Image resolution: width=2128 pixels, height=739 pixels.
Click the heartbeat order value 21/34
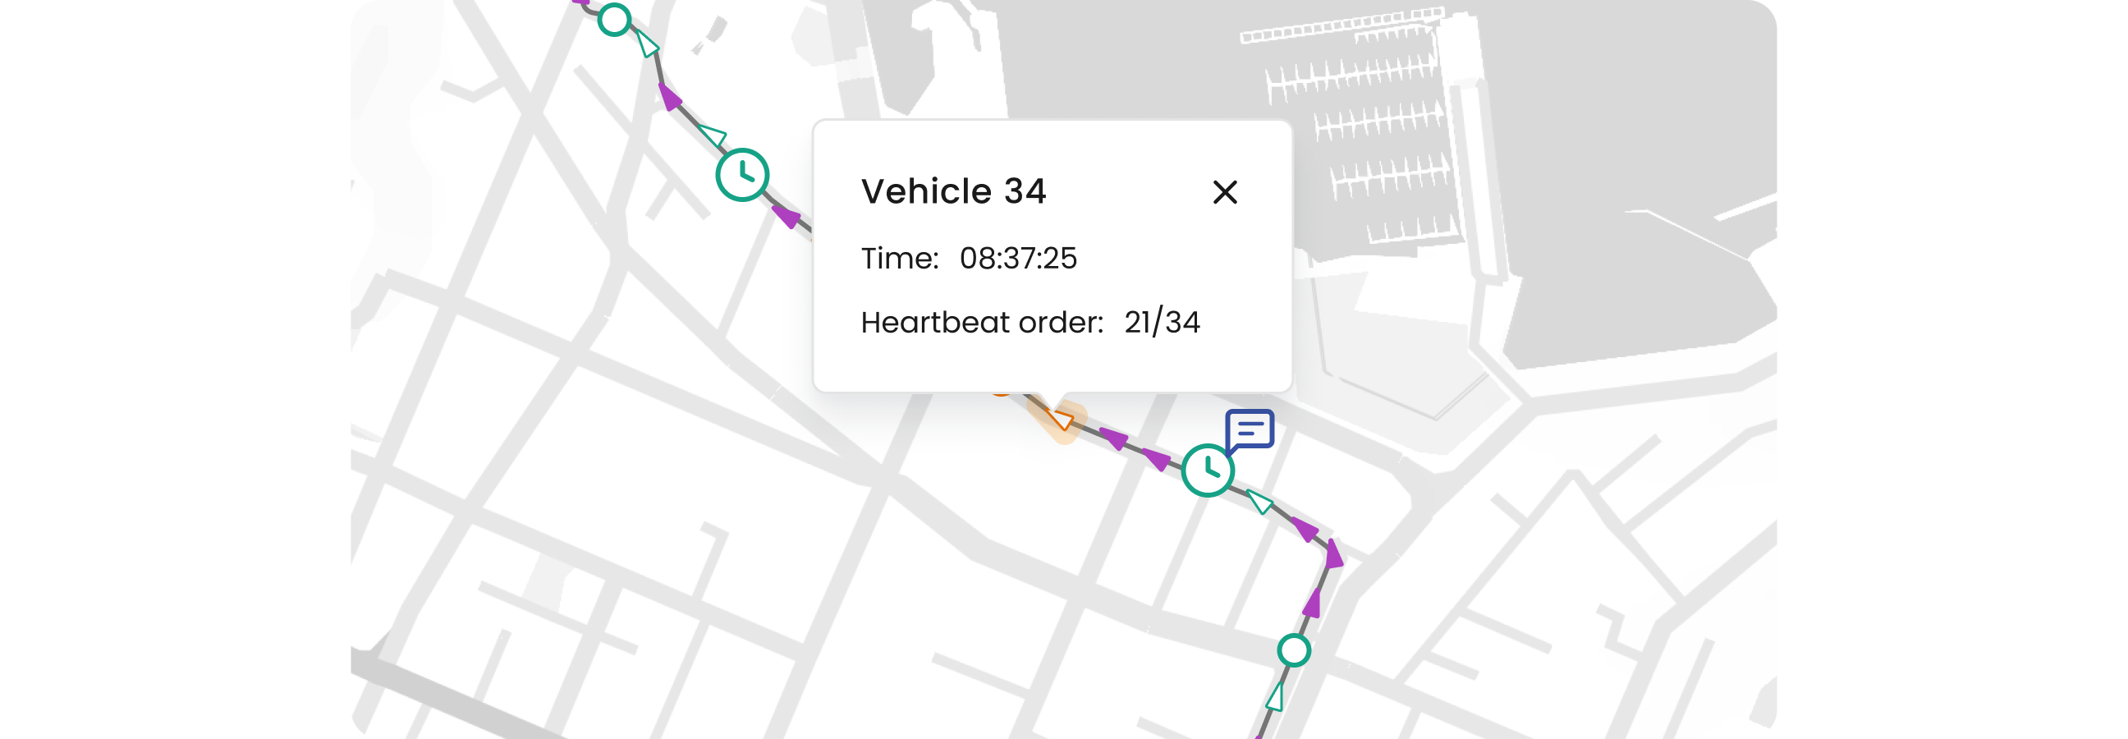1162,323
